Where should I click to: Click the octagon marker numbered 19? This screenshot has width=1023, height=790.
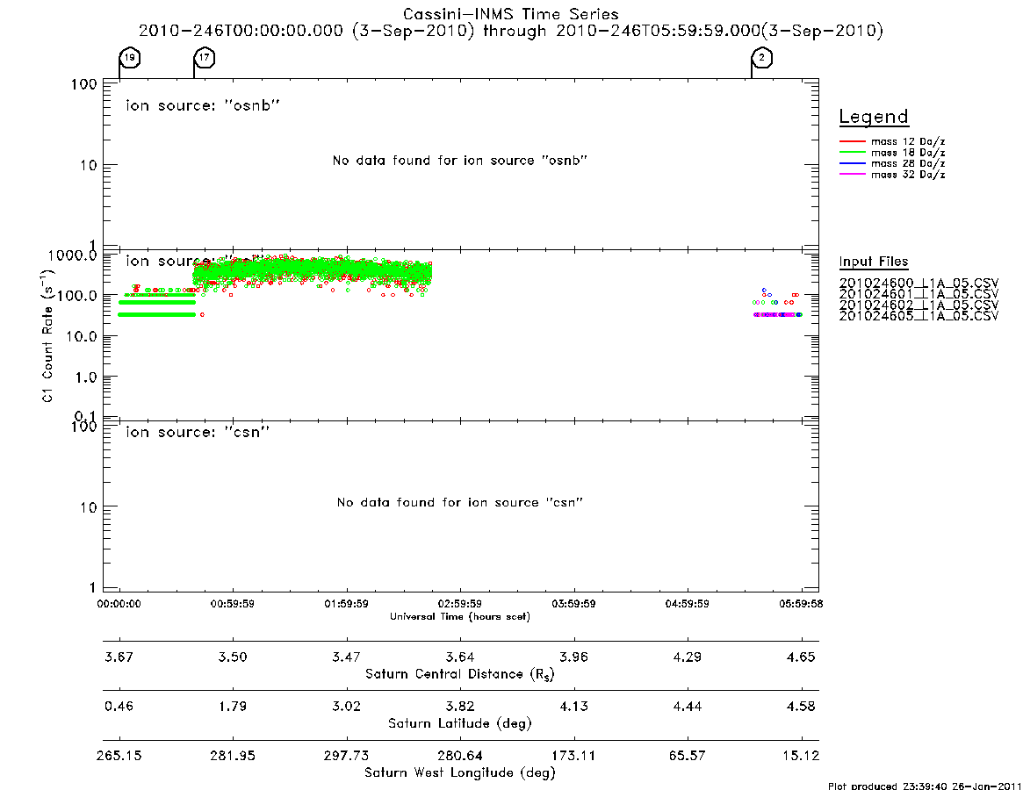pos(130,57)
